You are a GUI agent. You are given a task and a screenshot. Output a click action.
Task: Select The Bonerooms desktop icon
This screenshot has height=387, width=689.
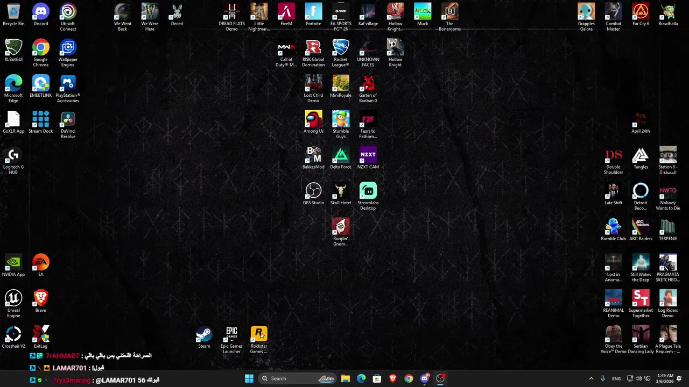coord(449,17)
